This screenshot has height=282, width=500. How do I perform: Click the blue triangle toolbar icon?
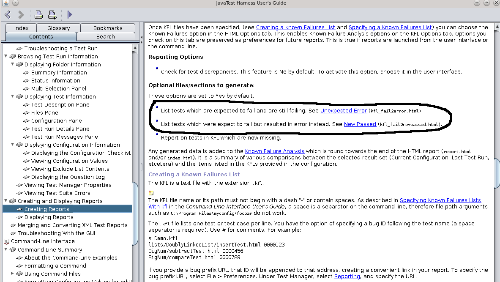(x=70, y=15)
